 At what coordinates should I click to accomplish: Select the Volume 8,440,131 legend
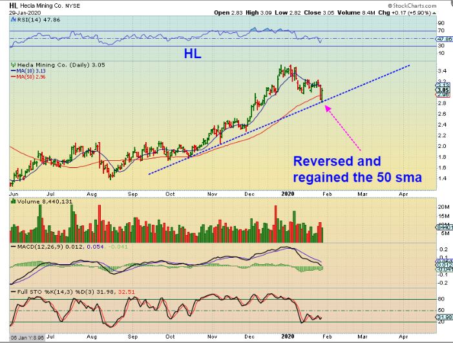click(45, 202)
